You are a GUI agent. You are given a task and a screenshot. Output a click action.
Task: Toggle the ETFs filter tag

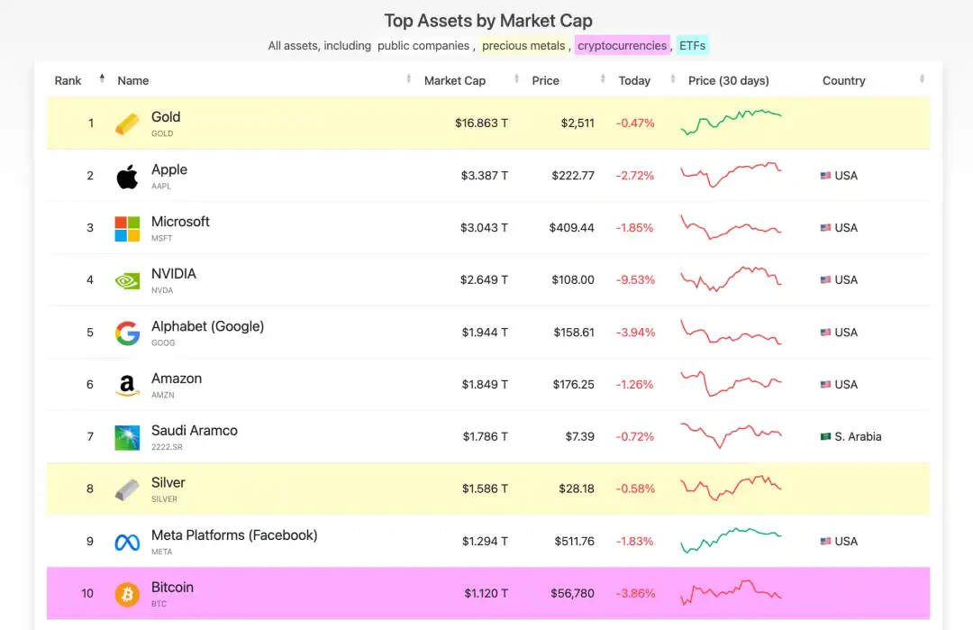[x=693, y=45]
